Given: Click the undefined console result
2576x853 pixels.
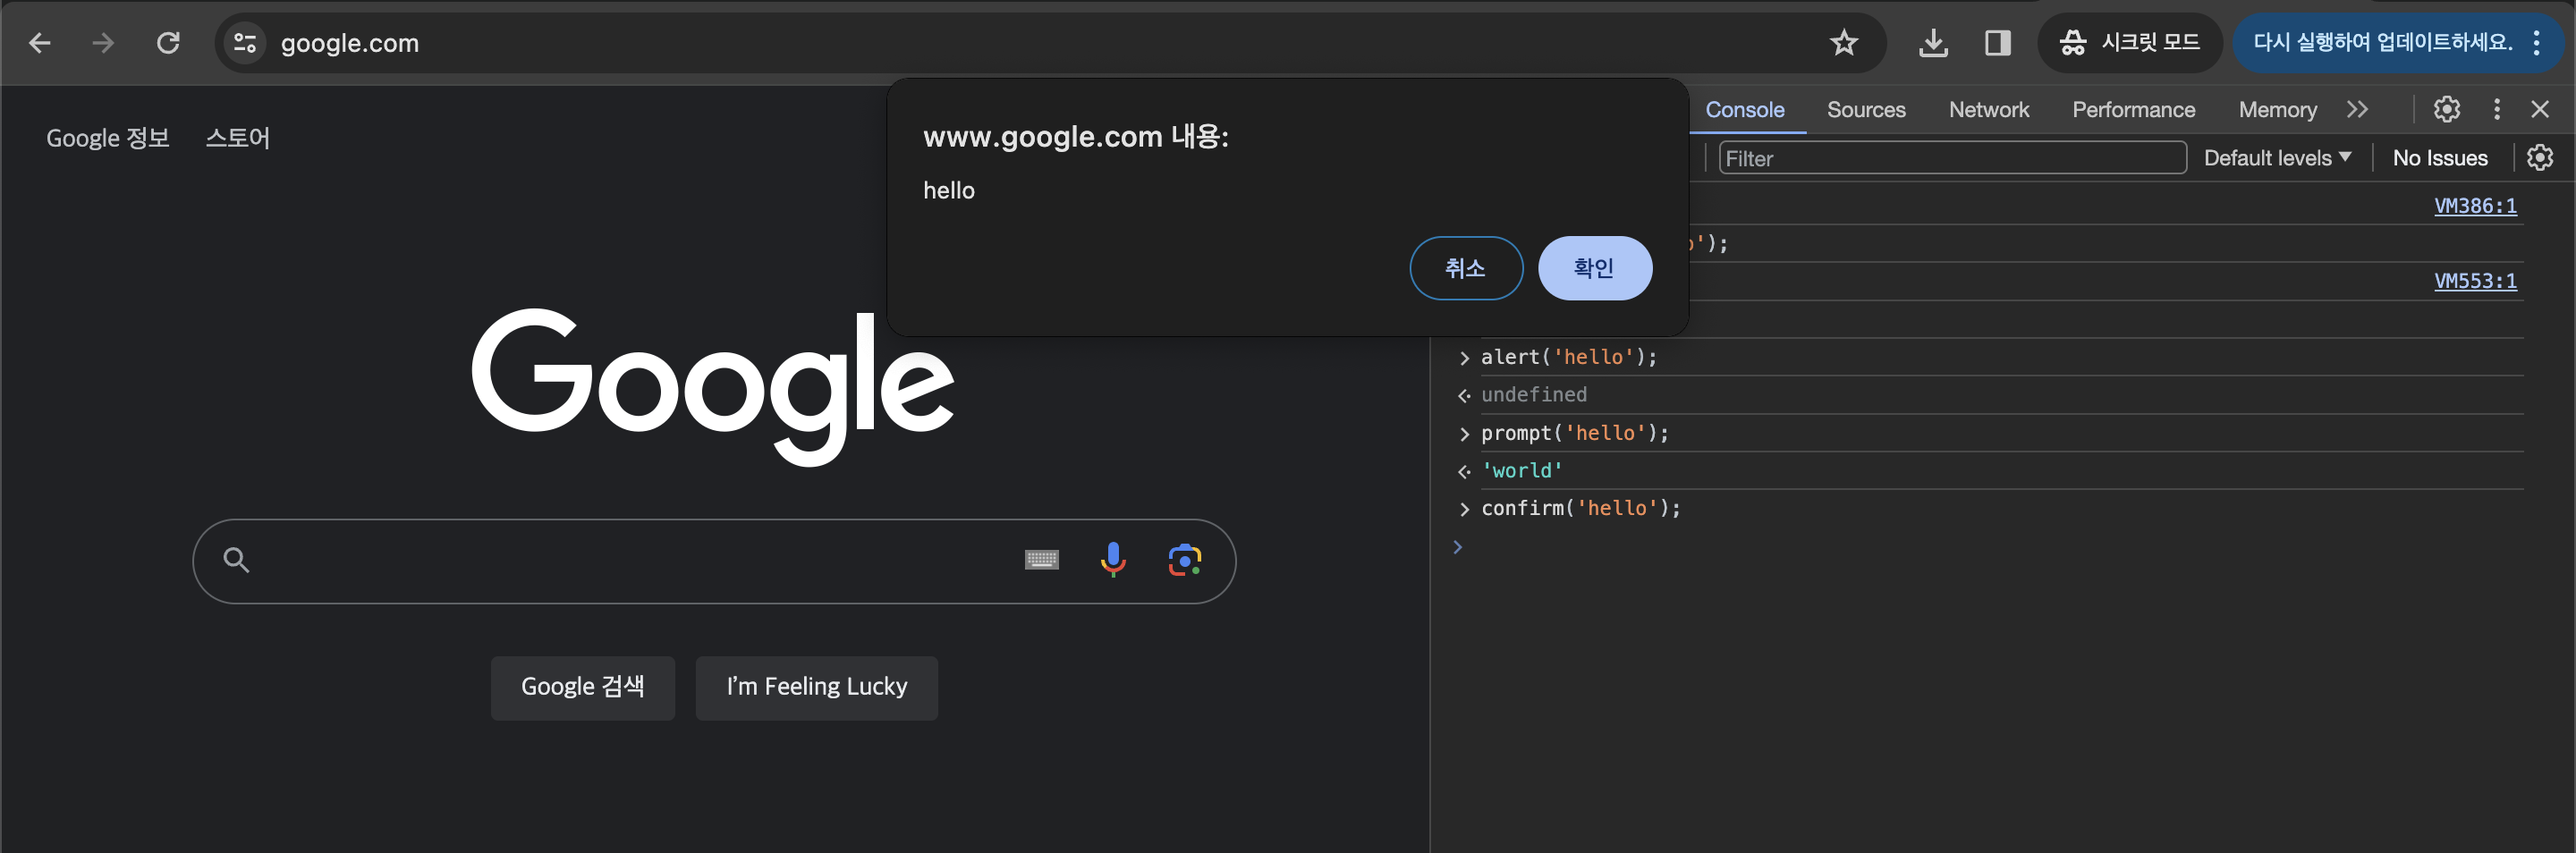Looking at the screenshot, I should (1533, 395).
